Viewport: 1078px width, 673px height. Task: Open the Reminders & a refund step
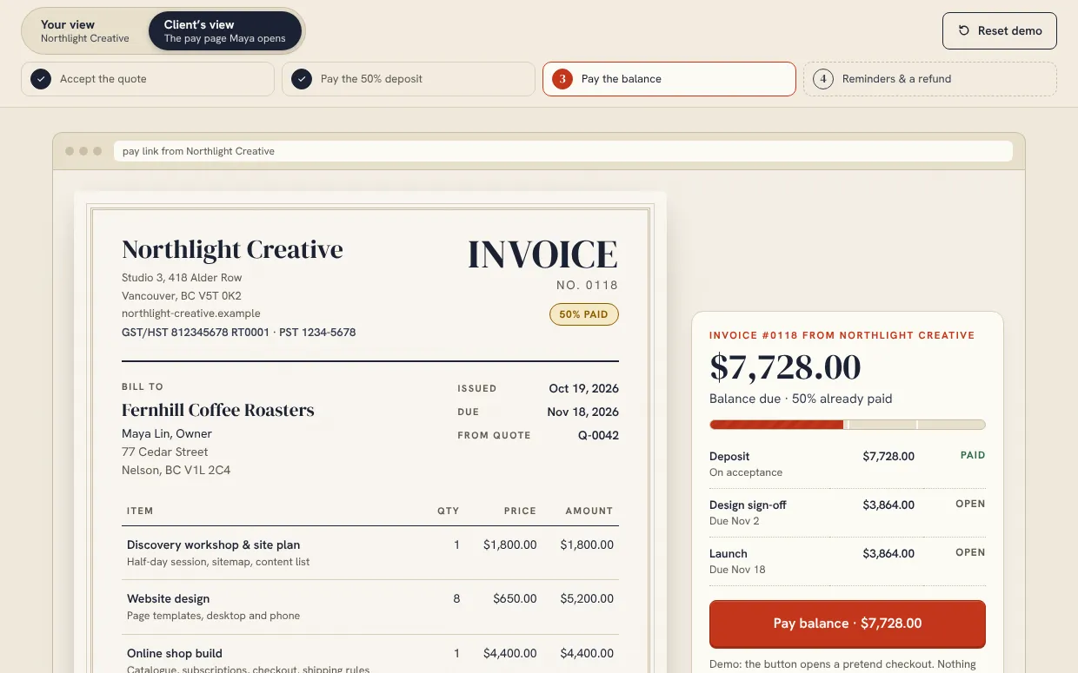pos(930,79)
